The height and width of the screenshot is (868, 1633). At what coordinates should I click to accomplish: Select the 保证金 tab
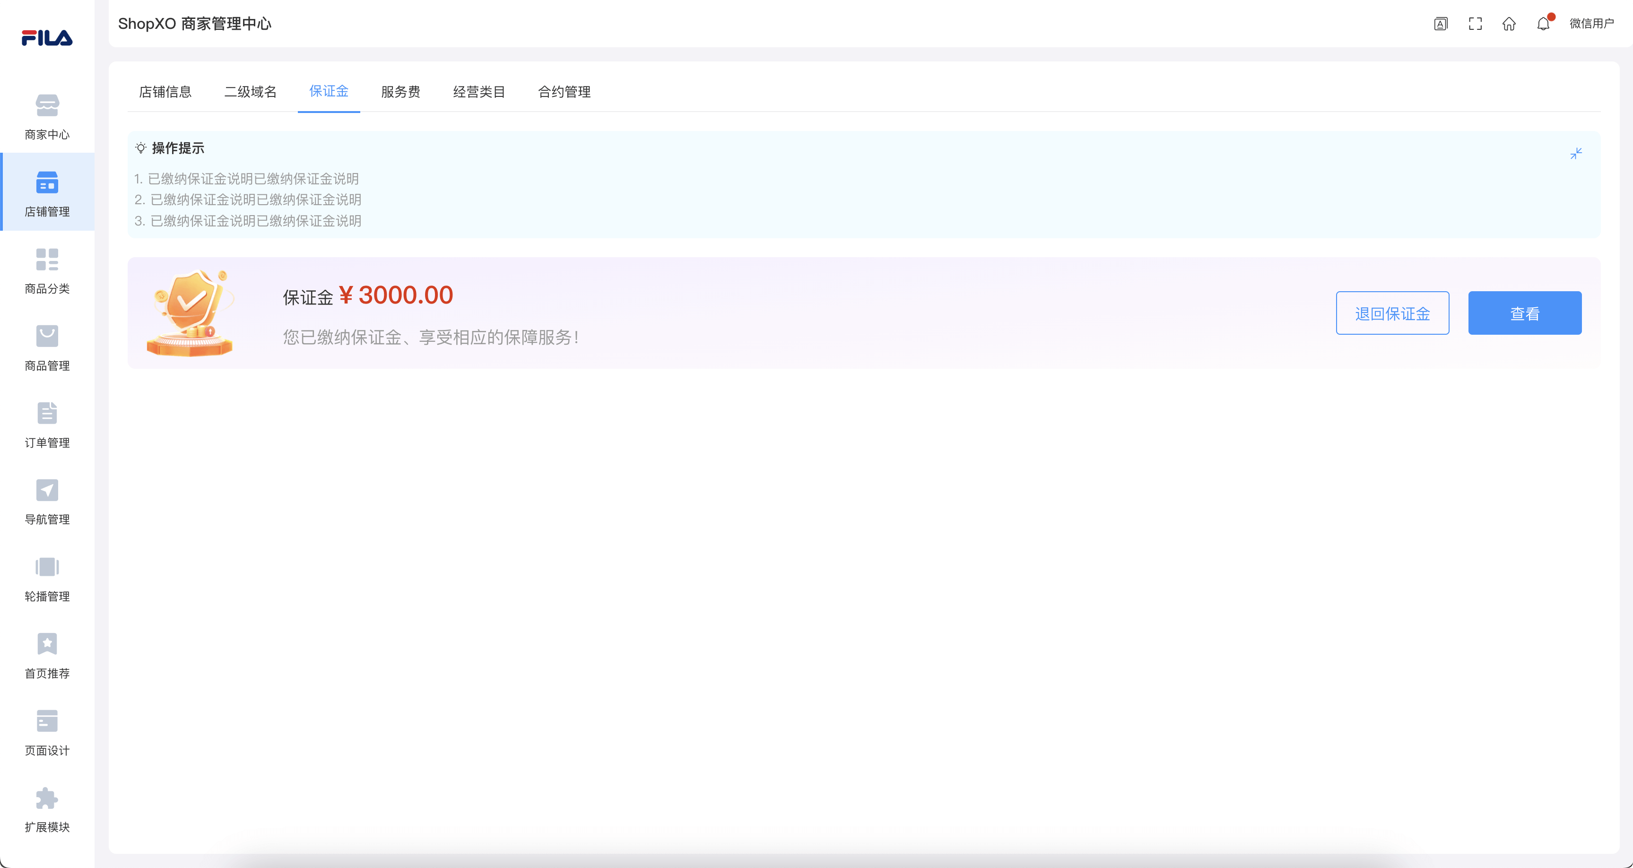tap(329, 91)
